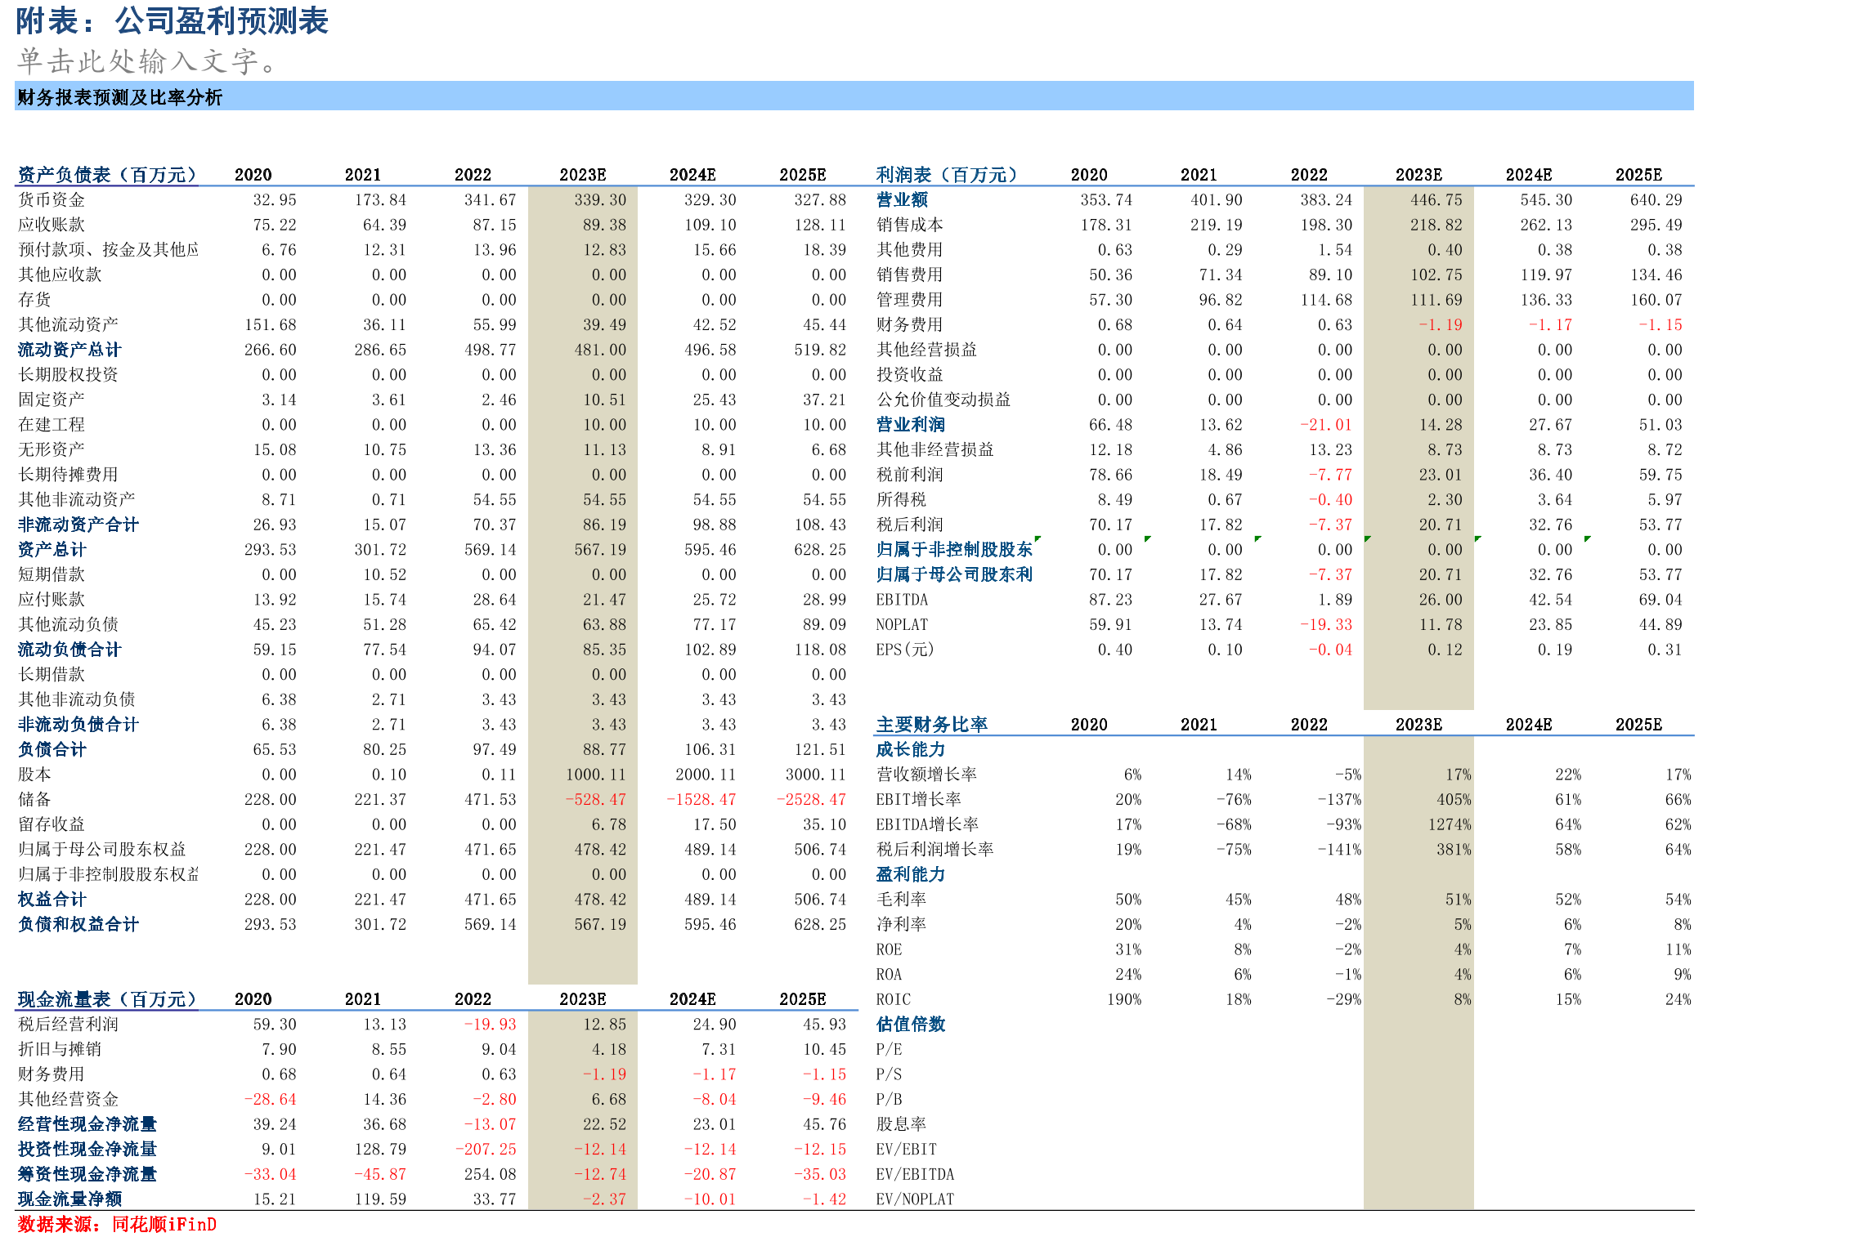Screen dimensions: 1851x1246
Task: Click the 销售成本 row label
Action: point(910,225)
